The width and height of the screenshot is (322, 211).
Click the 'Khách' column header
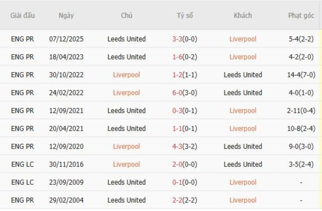coord(243,15)
